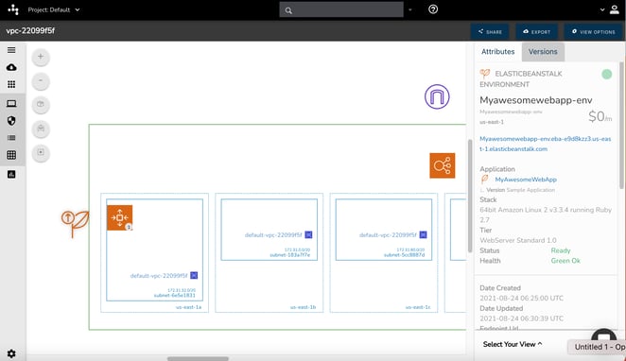Click the horizontal canvas scrollbar

[x=198, y=358]
